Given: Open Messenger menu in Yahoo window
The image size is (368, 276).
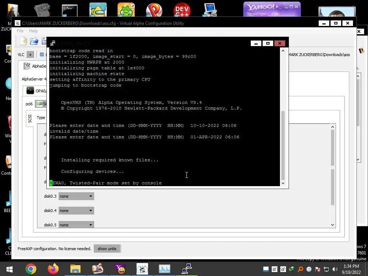Looking at the screenshot, I should 256,14.
